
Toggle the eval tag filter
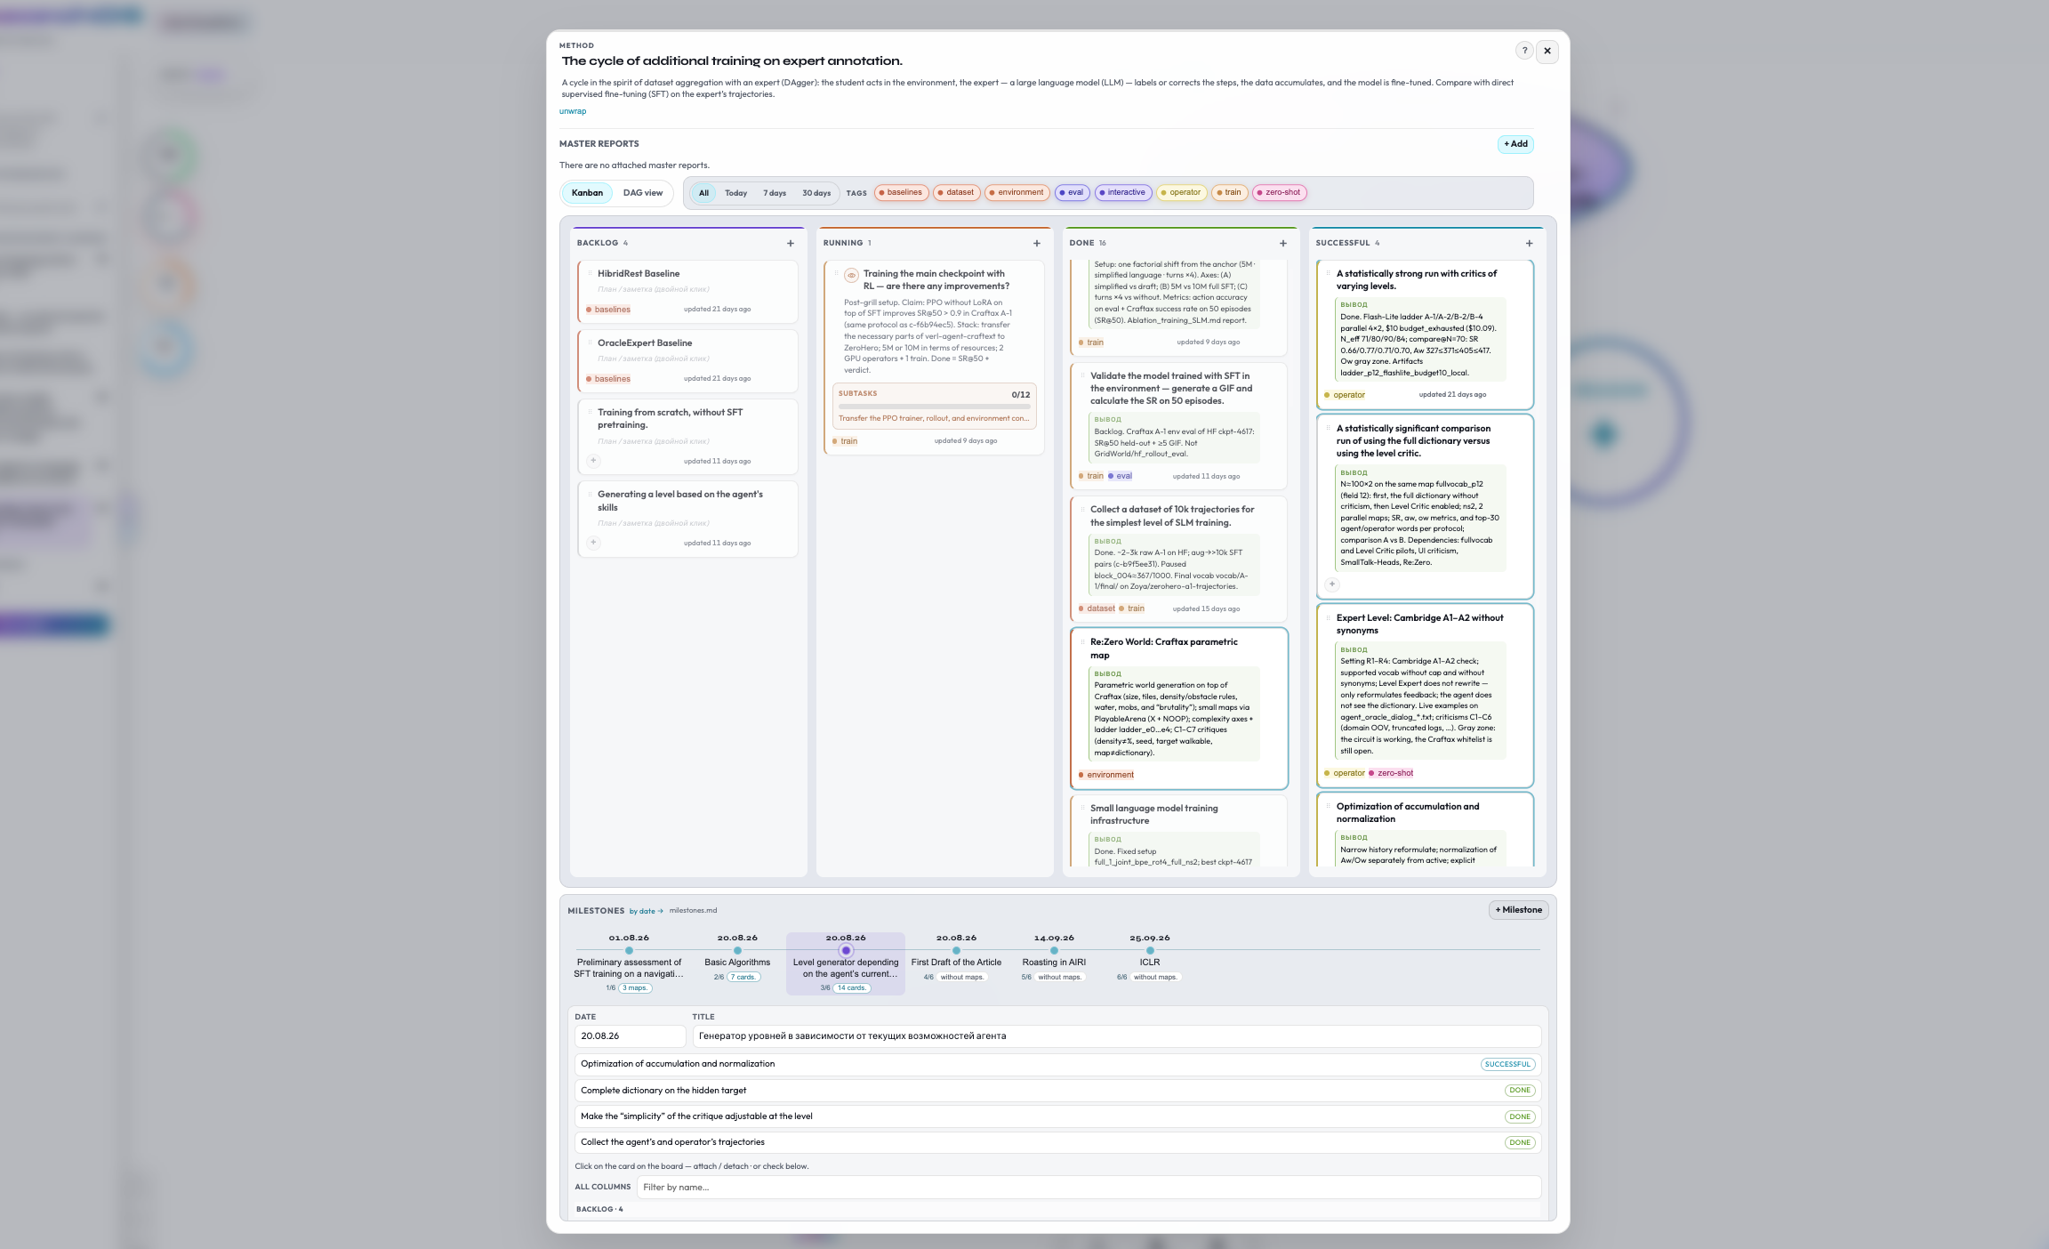tap(1072, 192)
